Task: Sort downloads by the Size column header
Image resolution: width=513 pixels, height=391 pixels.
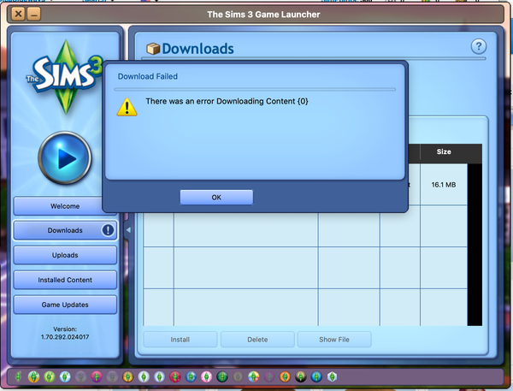Action: (444, 151)
